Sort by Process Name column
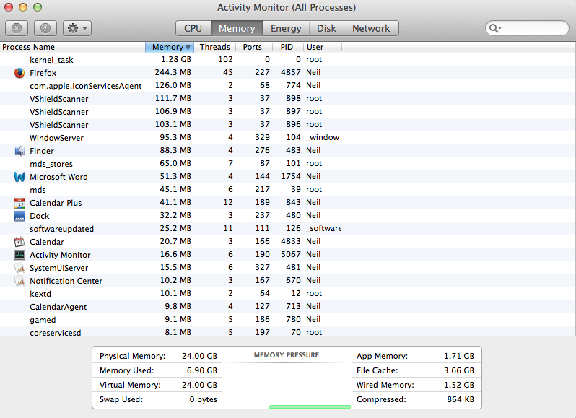576x418 pixels. [x=73, y=47]
